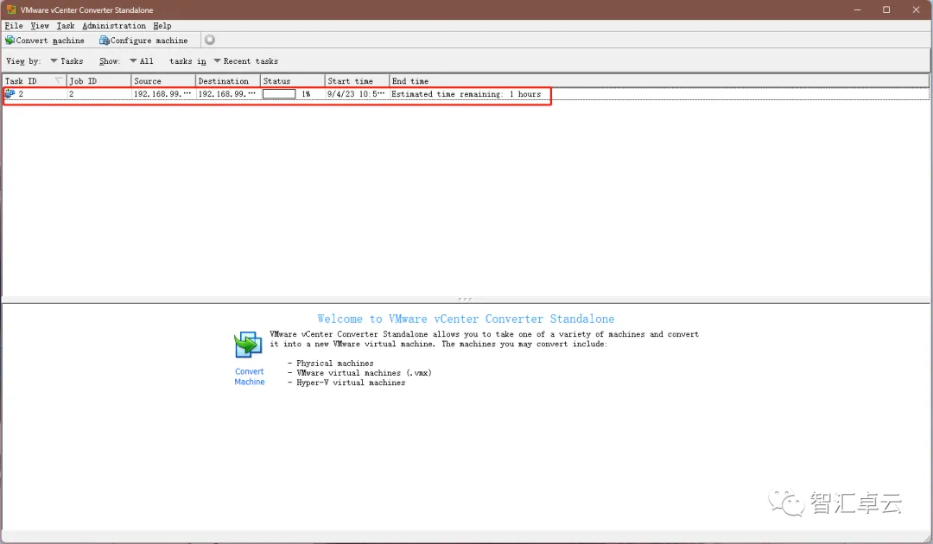933x544 pixels.
Task: Sort by the Job ID column header
Action: click(x=98, y=81)
